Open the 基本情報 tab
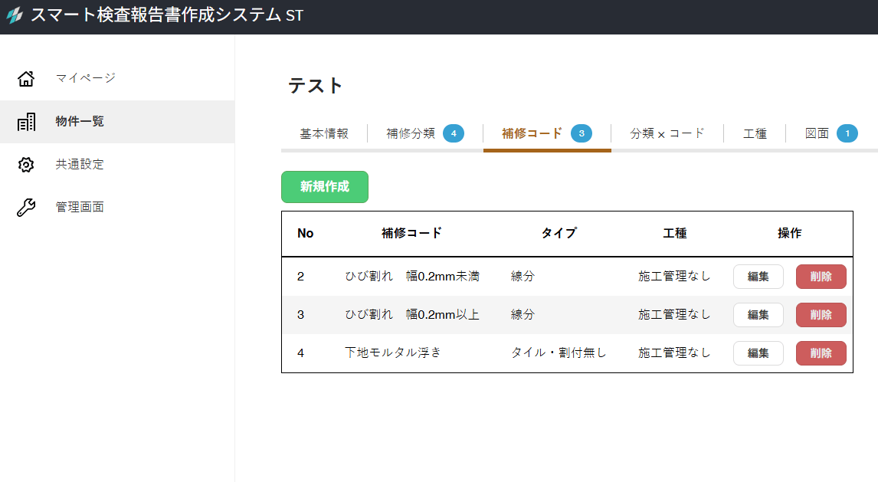This screenshot has height=482, width=878. pos(324,133)
